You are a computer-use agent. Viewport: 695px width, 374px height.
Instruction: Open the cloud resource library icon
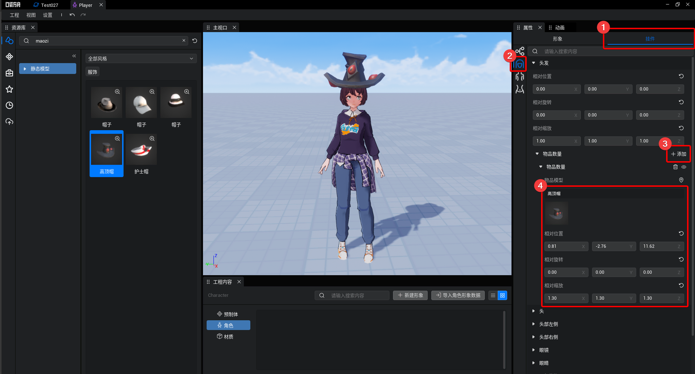pyautogui.click(x=9, y=41)
